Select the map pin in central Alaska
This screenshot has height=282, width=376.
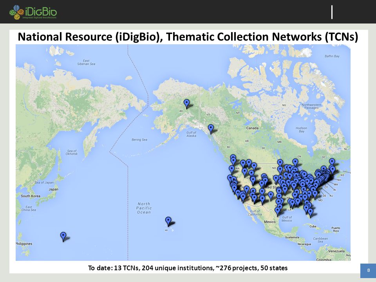(186, 104)
